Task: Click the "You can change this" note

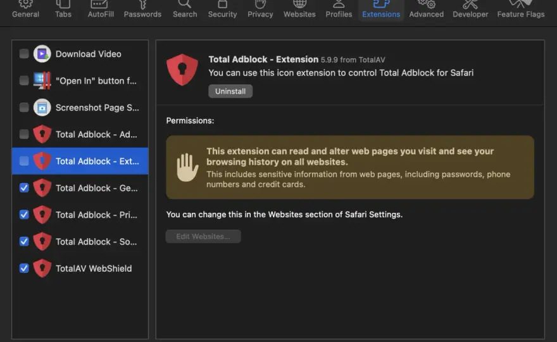Action: [284, 215]
